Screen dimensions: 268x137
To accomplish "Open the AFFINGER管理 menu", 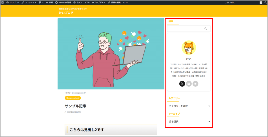I will [63, 2].
